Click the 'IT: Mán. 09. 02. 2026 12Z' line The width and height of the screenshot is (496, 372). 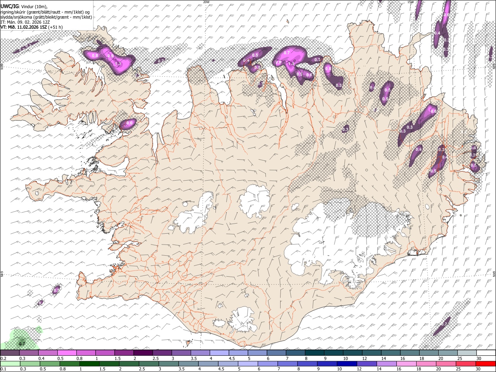coord(25,22)
